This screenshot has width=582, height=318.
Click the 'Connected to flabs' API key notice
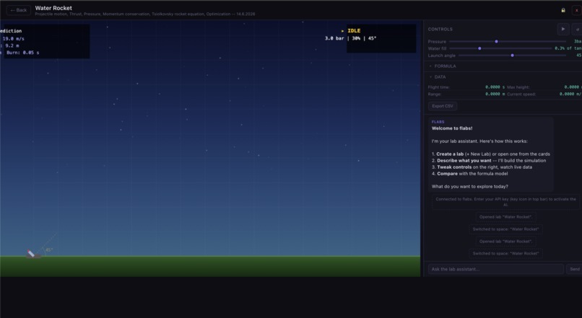click(505, 202)
